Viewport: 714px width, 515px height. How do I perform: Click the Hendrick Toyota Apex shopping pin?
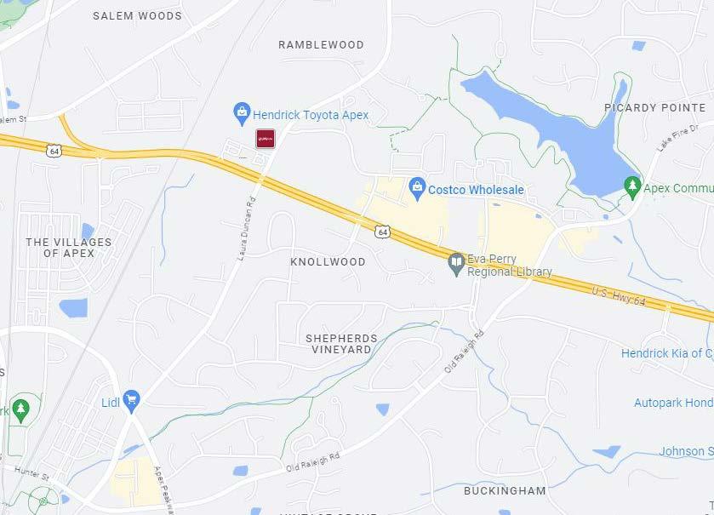coord(242,114)
